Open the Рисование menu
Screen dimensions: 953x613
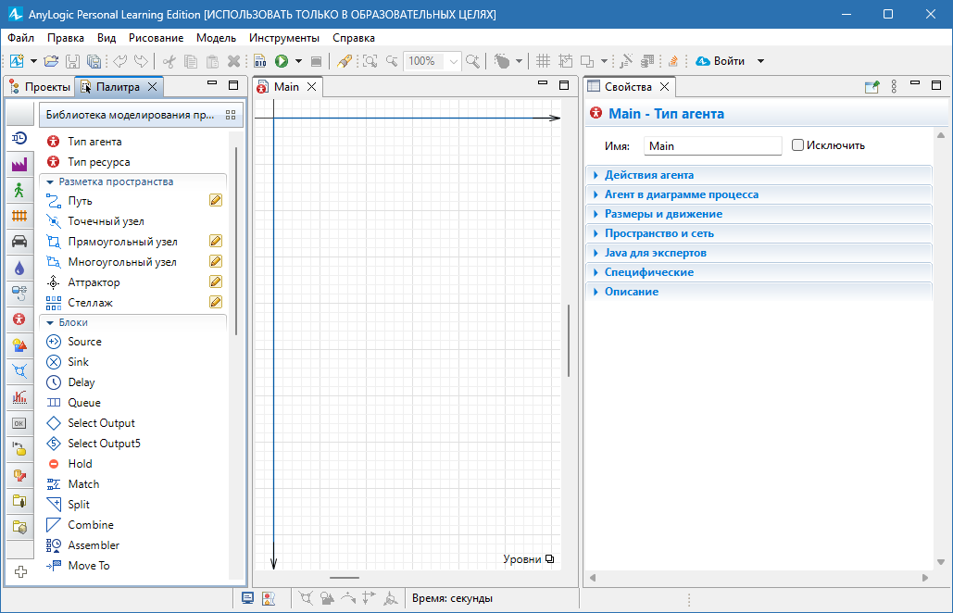pos(156,38)
